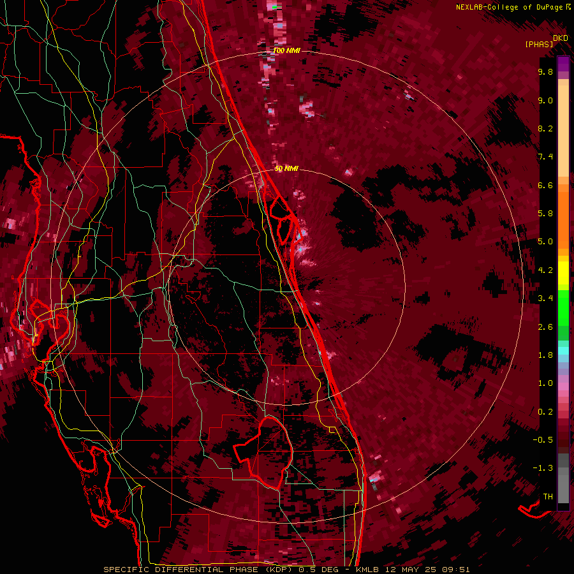This screenshot has height=574, width=574.
Task: Click the KMLB radar site identifier
Action: click(367, 570)
